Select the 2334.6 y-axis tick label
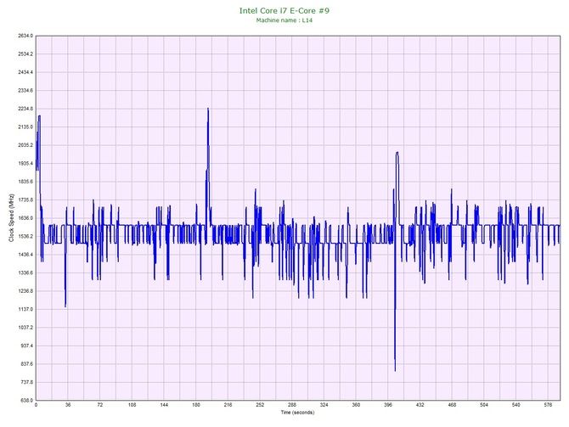 (25, 91)
